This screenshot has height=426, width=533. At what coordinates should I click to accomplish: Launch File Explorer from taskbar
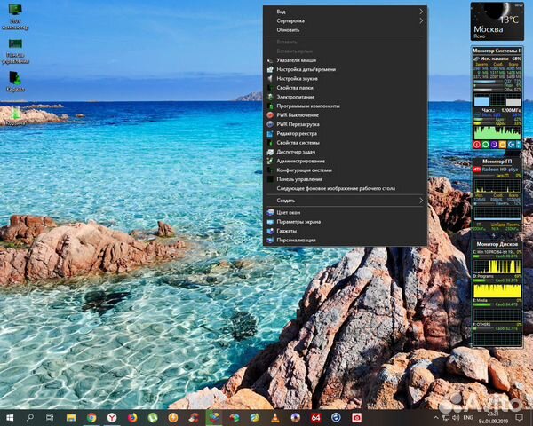(x=71, y=417)
